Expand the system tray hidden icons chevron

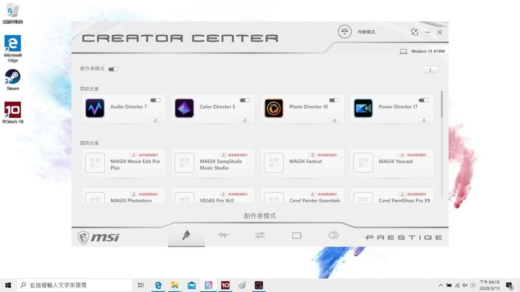(441, 285)
